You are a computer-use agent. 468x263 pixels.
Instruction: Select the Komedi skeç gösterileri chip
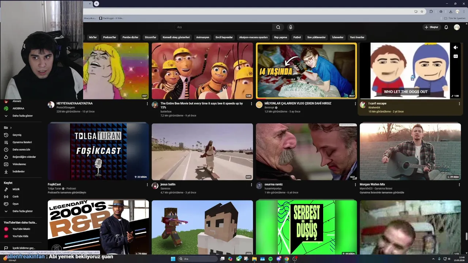point(176,37)
